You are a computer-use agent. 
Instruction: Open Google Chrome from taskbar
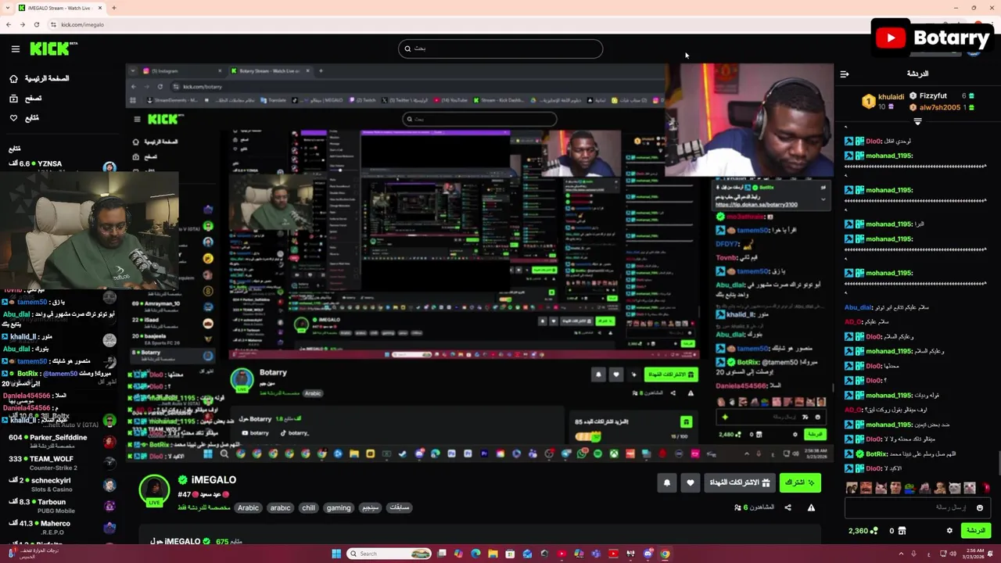(666, 554)
